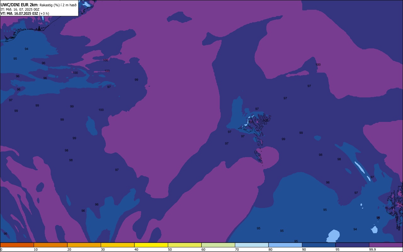Click the 10–20 orange legend segment
The height and width of the screenshot is (252, 403).
click(x=50, y=245)
